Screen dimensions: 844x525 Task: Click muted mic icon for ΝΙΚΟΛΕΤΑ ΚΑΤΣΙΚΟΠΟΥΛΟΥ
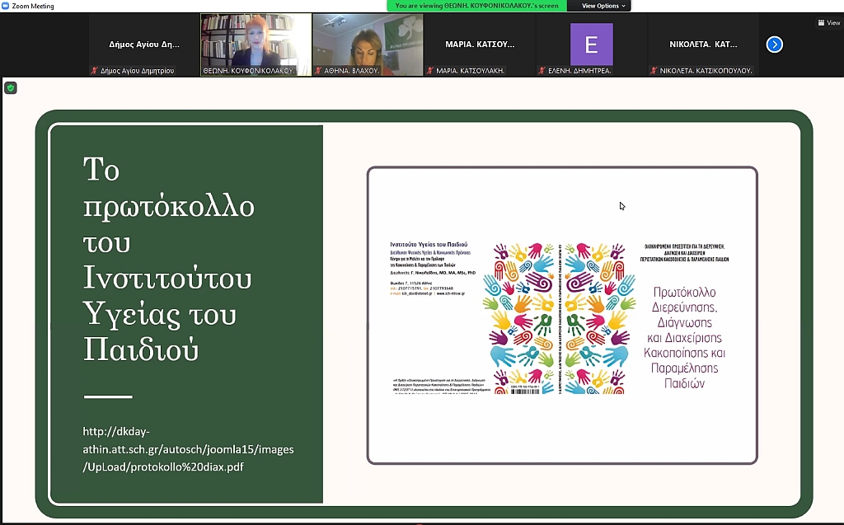click(654, 71)
